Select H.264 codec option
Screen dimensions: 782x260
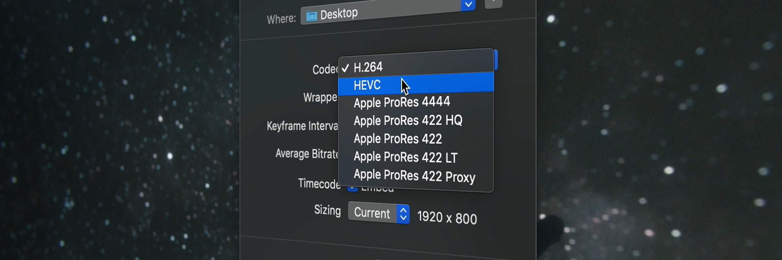click(x=416, y=66)
